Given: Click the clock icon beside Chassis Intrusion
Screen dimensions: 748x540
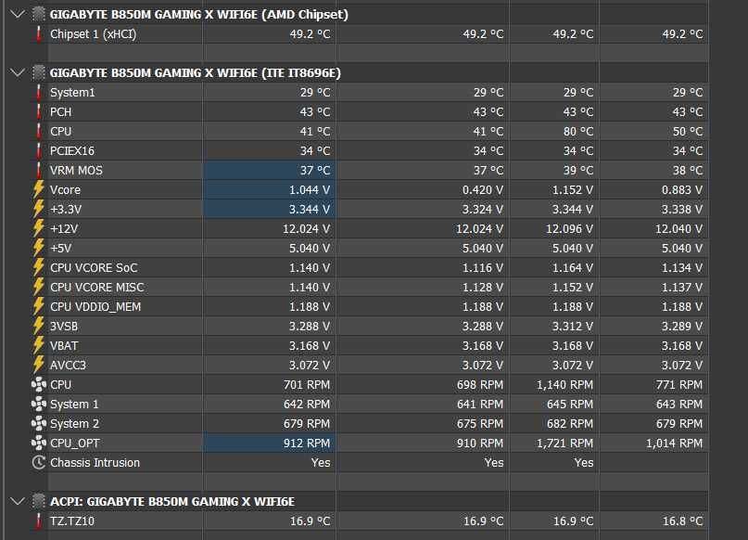Looking at the screenshot, I should (x=39, y=463).
